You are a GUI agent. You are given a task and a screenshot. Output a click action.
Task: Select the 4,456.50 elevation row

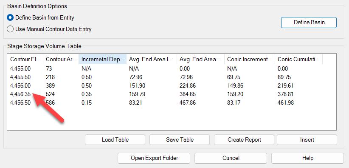tap(172, 103)
